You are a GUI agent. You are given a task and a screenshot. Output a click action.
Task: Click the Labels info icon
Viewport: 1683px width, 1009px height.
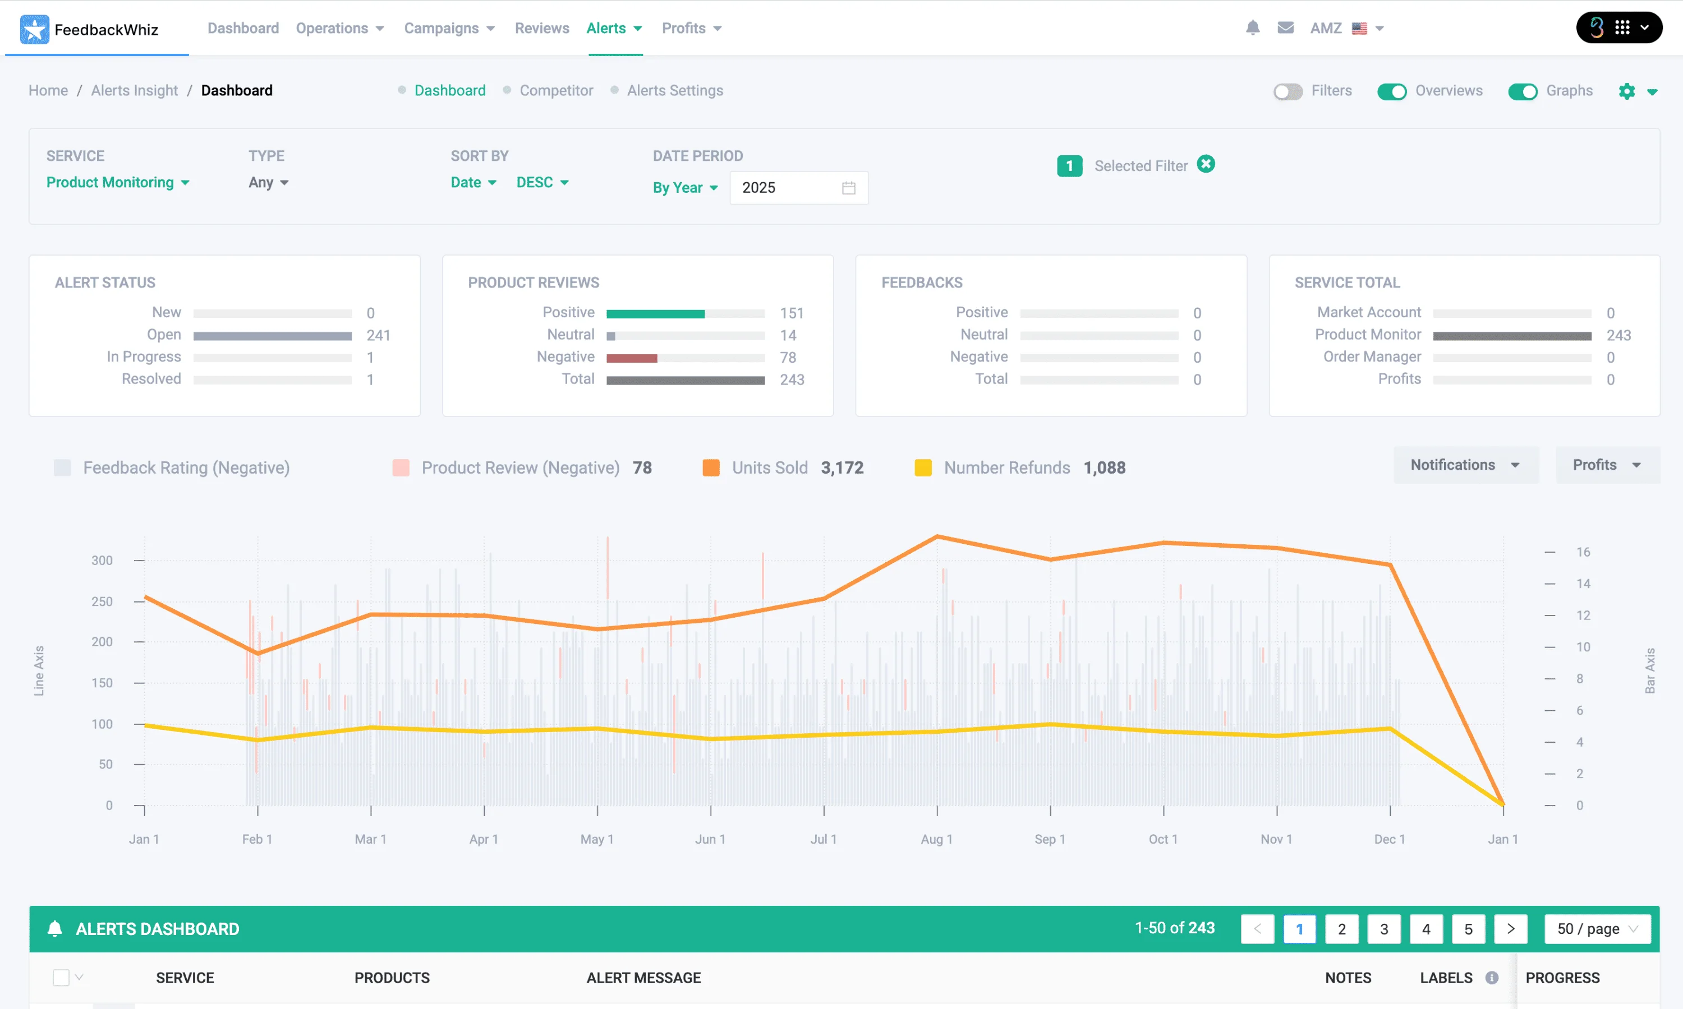[1491, 977]
